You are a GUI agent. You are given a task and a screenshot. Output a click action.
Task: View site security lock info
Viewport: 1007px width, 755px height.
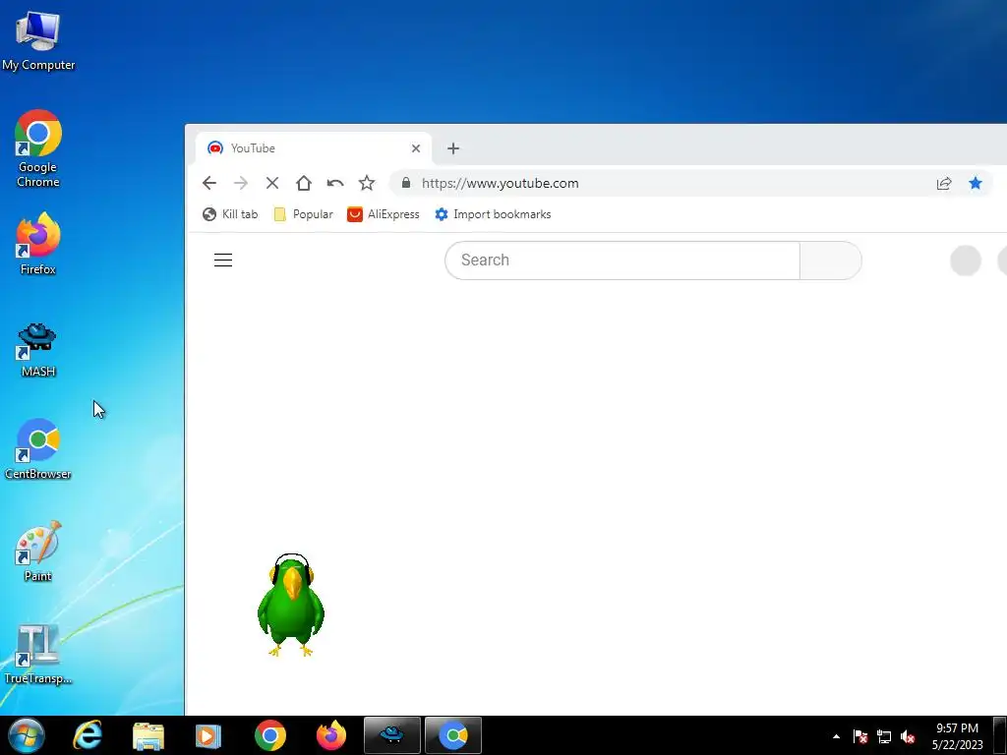[406, 183]
